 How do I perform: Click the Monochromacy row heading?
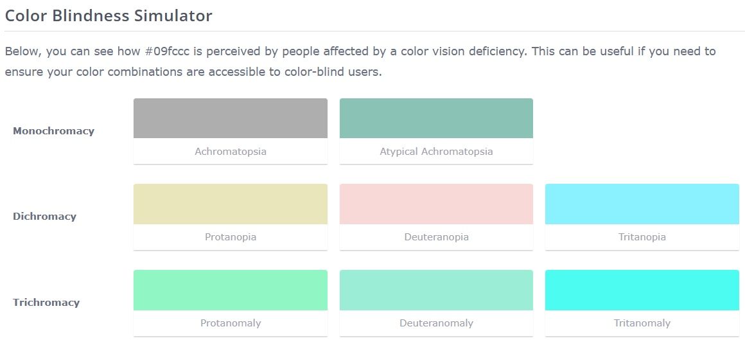(53, 131)
